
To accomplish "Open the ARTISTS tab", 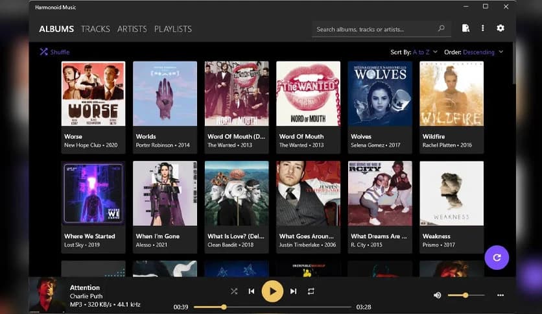I will pos(132,29).
